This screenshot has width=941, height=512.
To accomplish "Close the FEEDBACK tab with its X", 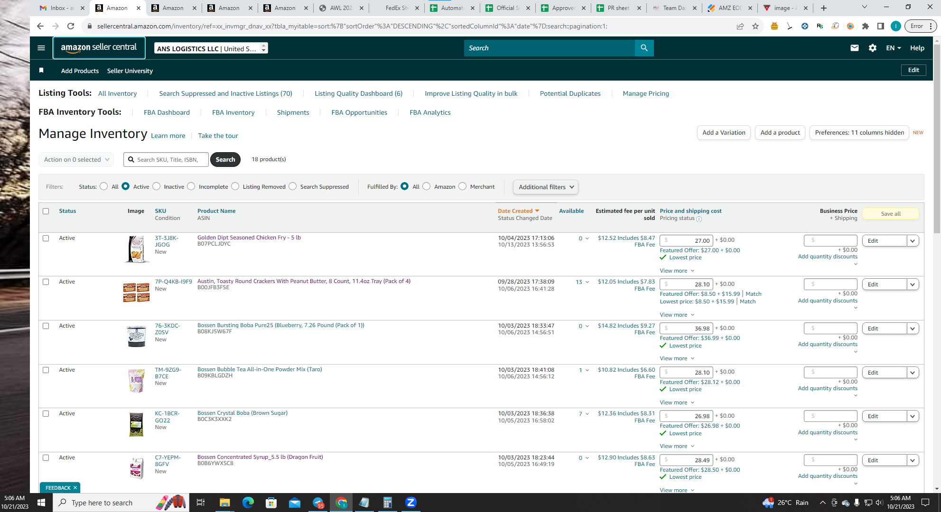I will (x=75, y=487).
